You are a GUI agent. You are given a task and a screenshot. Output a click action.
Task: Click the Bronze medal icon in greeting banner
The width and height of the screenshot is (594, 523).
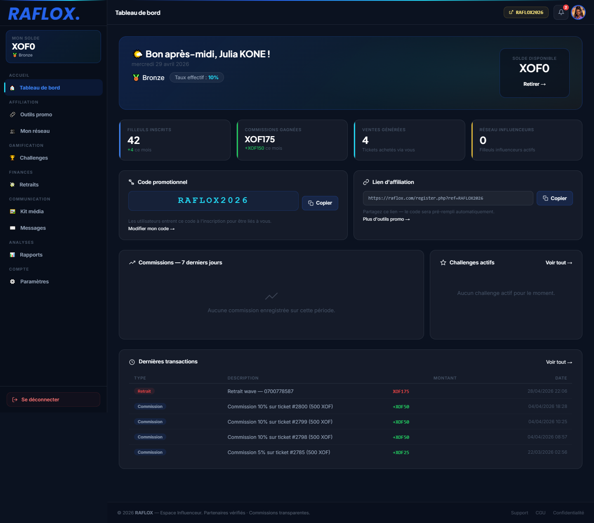tap(136, 78)
